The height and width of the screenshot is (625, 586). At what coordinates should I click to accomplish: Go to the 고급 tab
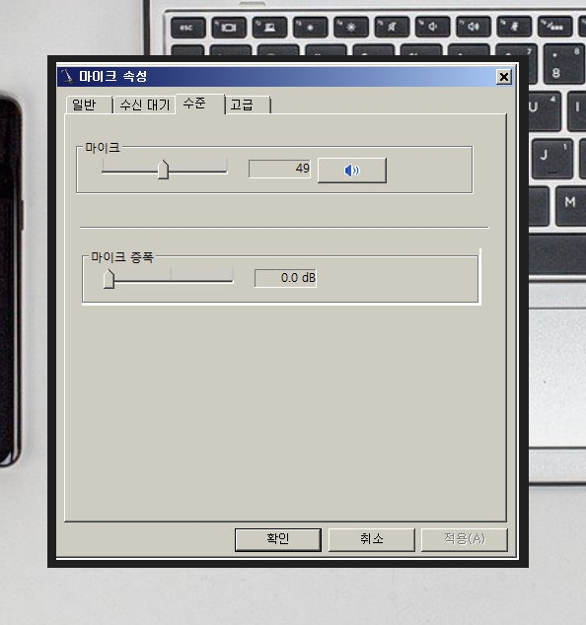pos(248,105)
